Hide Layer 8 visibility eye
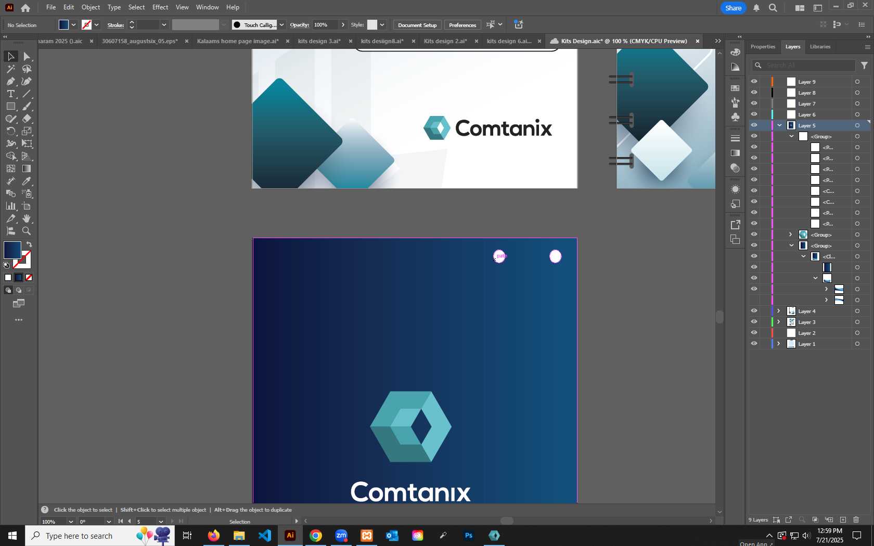This screenshot has width=874, height=546. pyautogui.click(x=754, y=93)
